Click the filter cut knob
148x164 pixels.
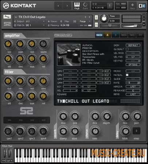coord(8,81)
